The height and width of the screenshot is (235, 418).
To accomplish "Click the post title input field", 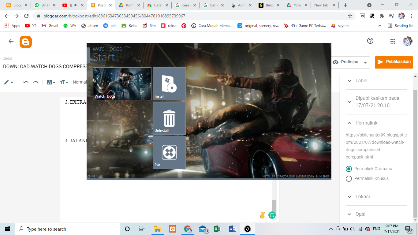I will [45, 66].
